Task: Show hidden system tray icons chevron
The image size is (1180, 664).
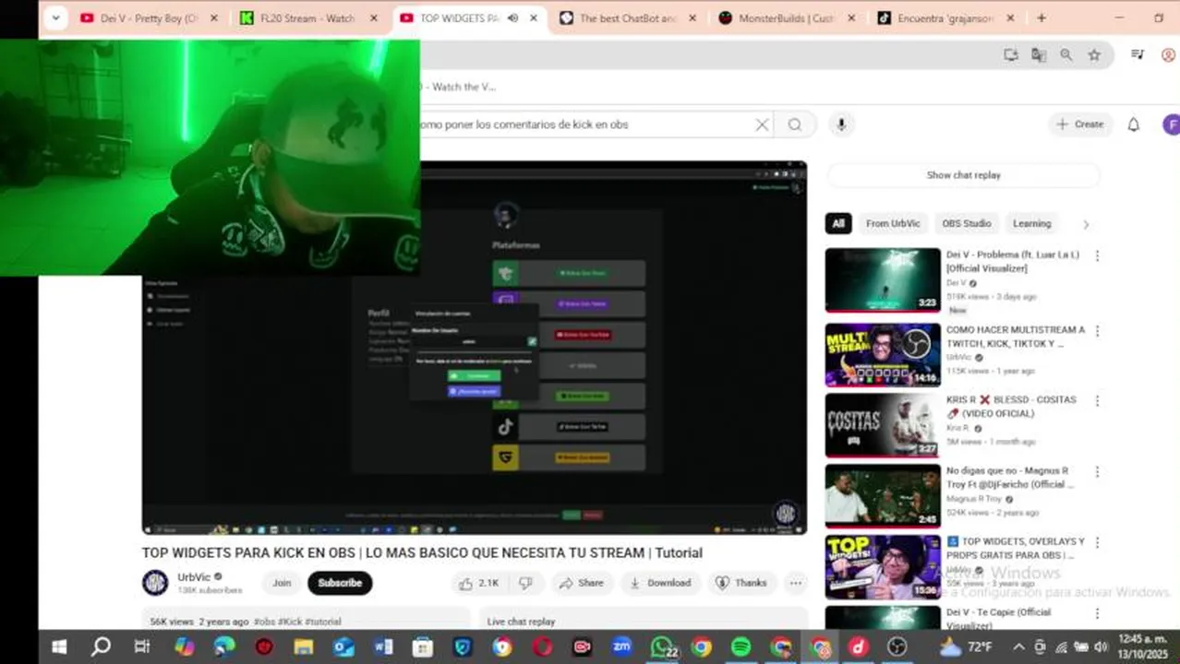Action: (1018, 647)
